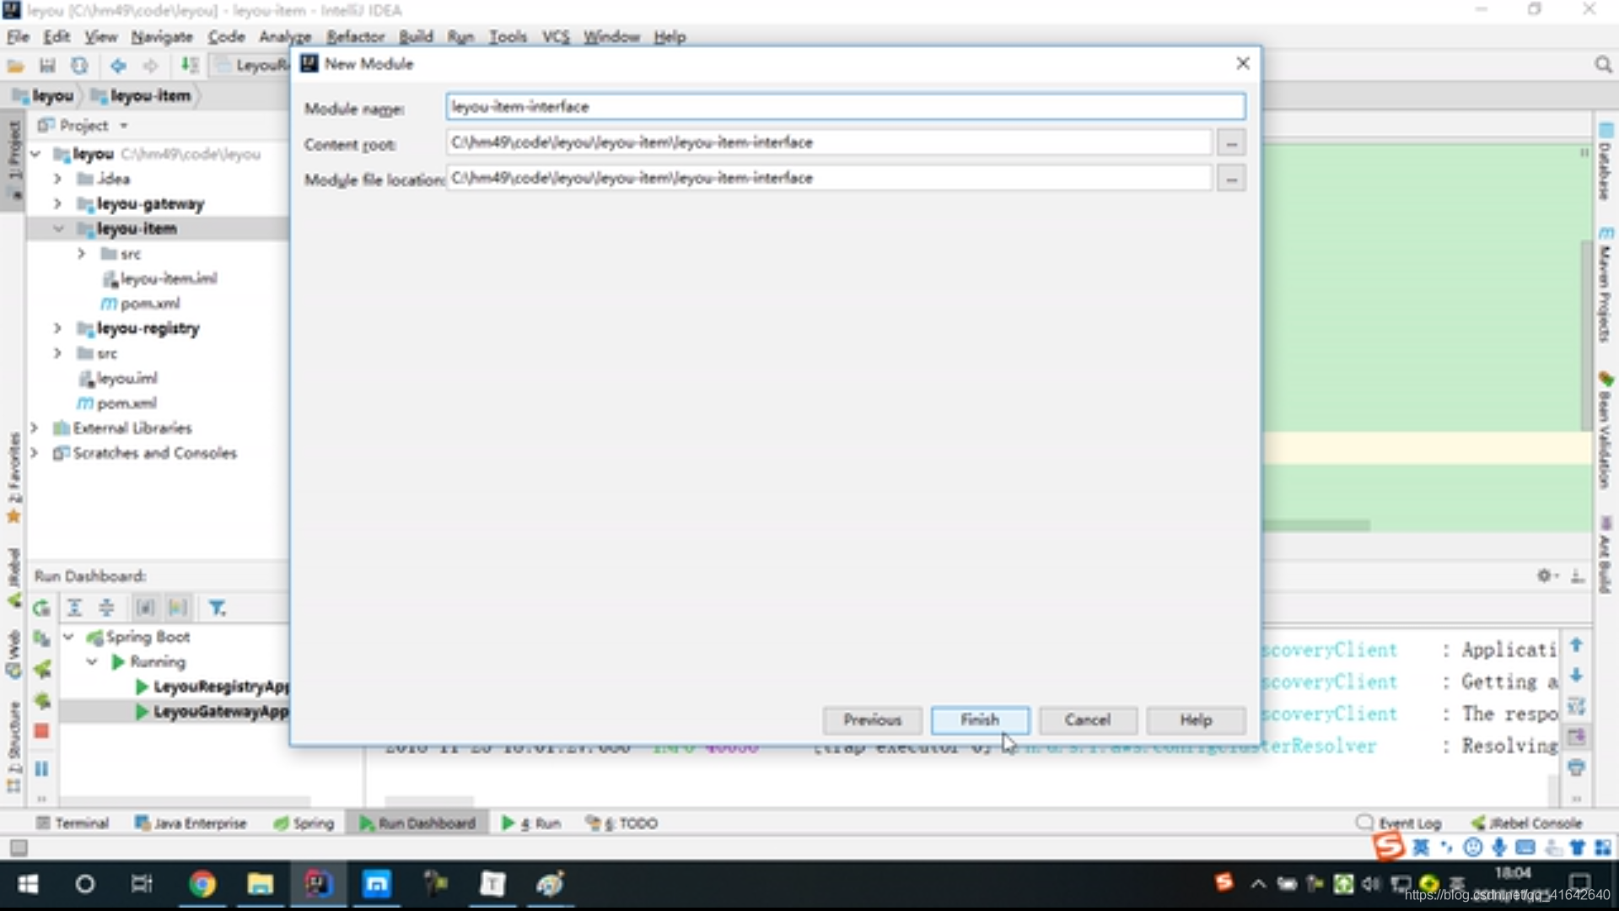Switch to the Terminal tab
This screenshot has height=911, width=1619.
pos(73,823)
